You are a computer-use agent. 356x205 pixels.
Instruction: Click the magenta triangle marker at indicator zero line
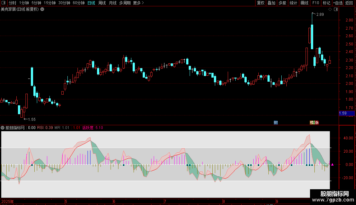(x=332, y=164)
